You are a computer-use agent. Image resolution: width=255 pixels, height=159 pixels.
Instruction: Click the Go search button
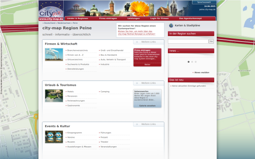pos(211,42)
